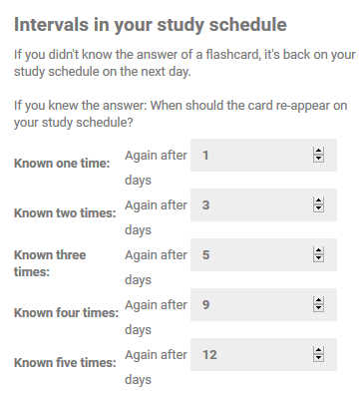Image resolution: width=364 pixels, height=393 pixels.
Task: Increase the Known one time days value
Action: point(318,151)
